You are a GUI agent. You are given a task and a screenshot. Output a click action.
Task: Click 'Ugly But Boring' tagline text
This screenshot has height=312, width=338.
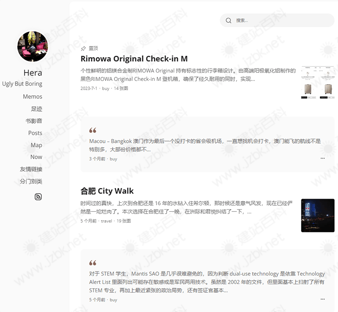click(22, 84)
